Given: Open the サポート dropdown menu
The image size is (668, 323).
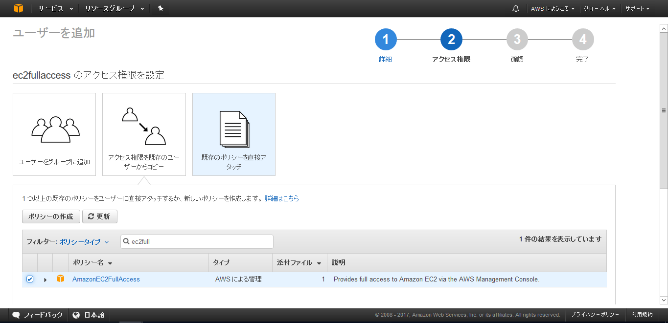Looking at the screenshot, I should pyautogui.click(x=637, y=8).
